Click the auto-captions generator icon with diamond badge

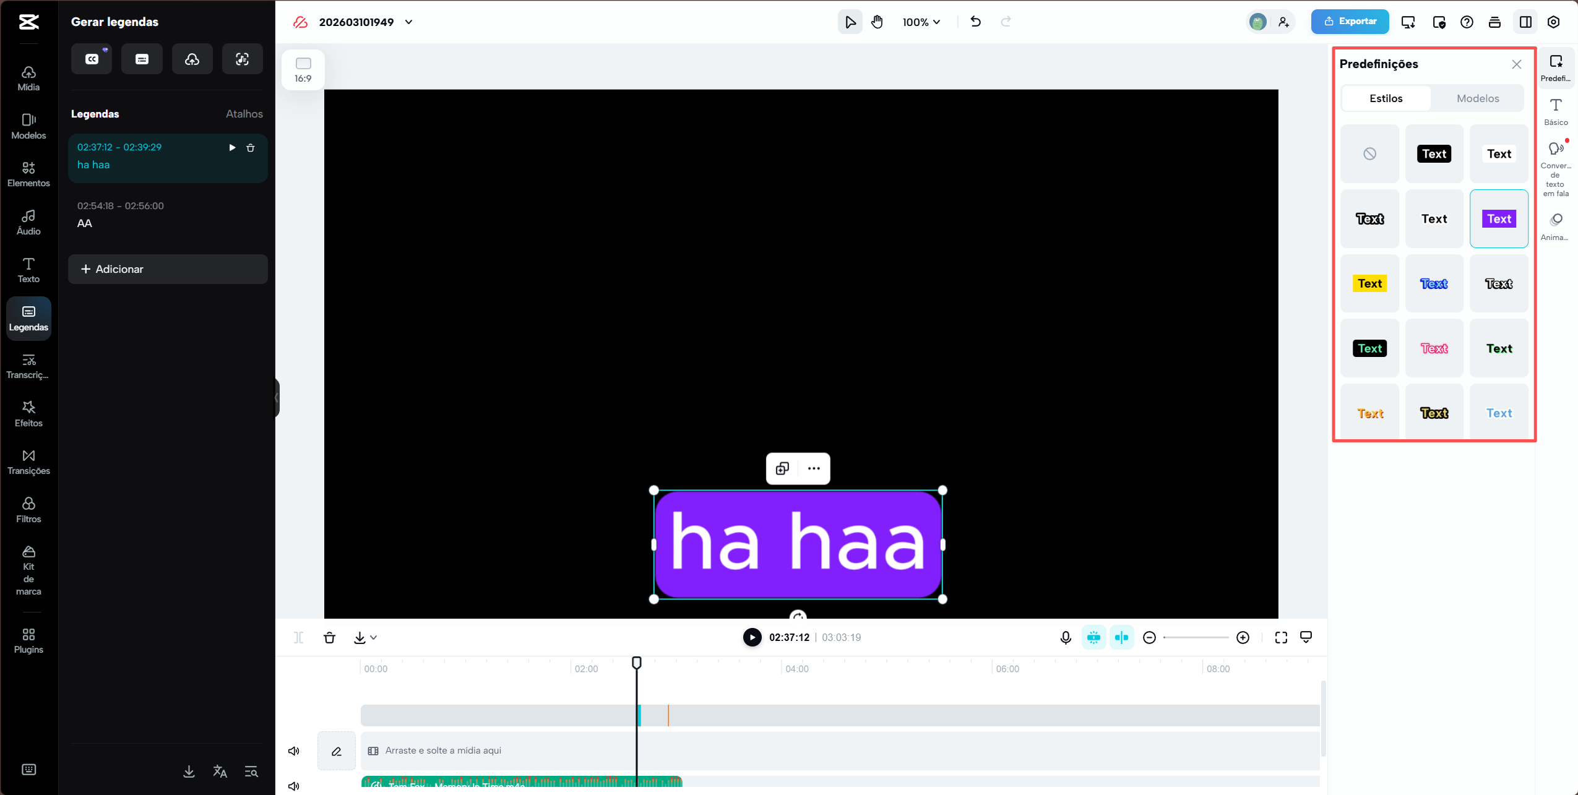pos(91,58)
